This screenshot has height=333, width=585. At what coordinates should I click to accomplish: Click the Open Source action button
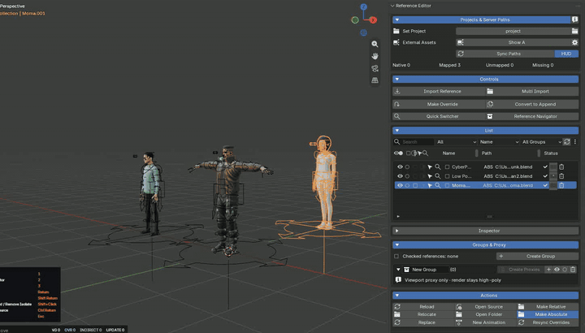pos(485,306)
